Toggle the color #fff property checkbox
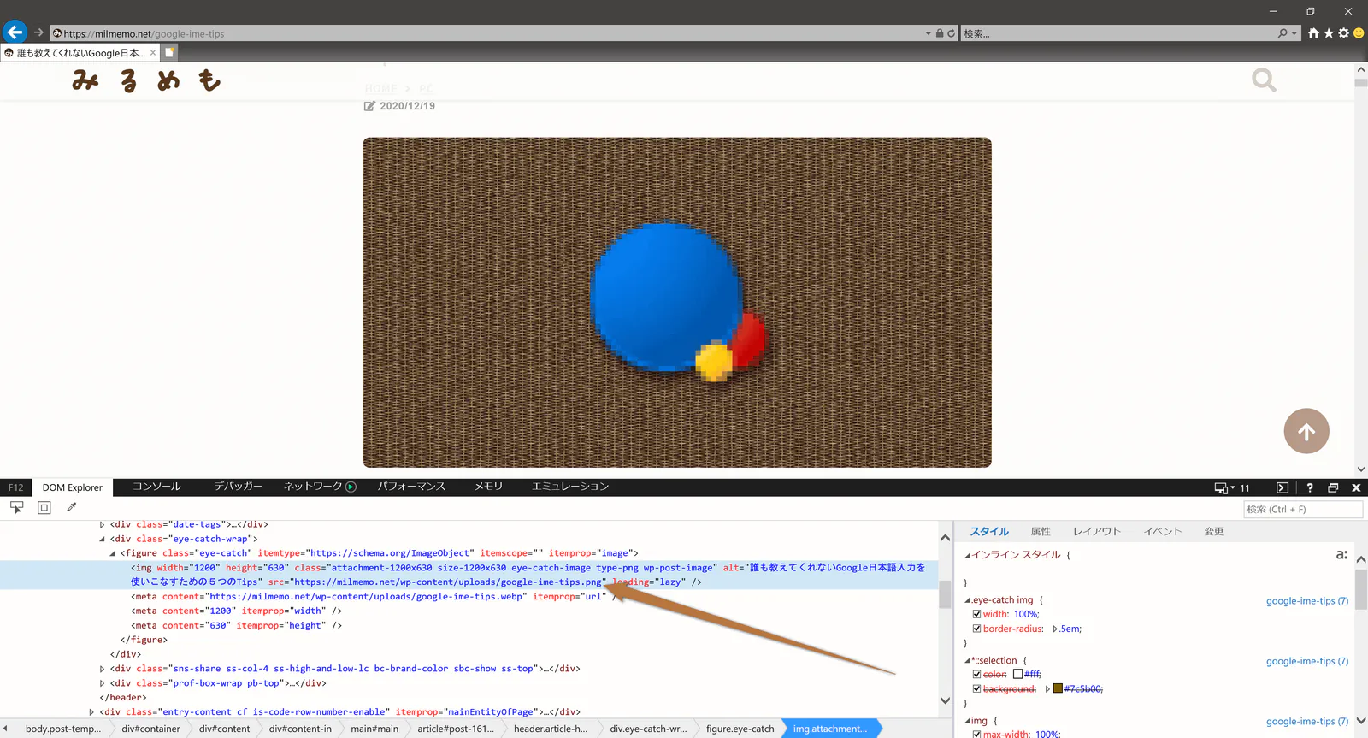Screen dimensions: 1368x738 [x=976, y=674]
